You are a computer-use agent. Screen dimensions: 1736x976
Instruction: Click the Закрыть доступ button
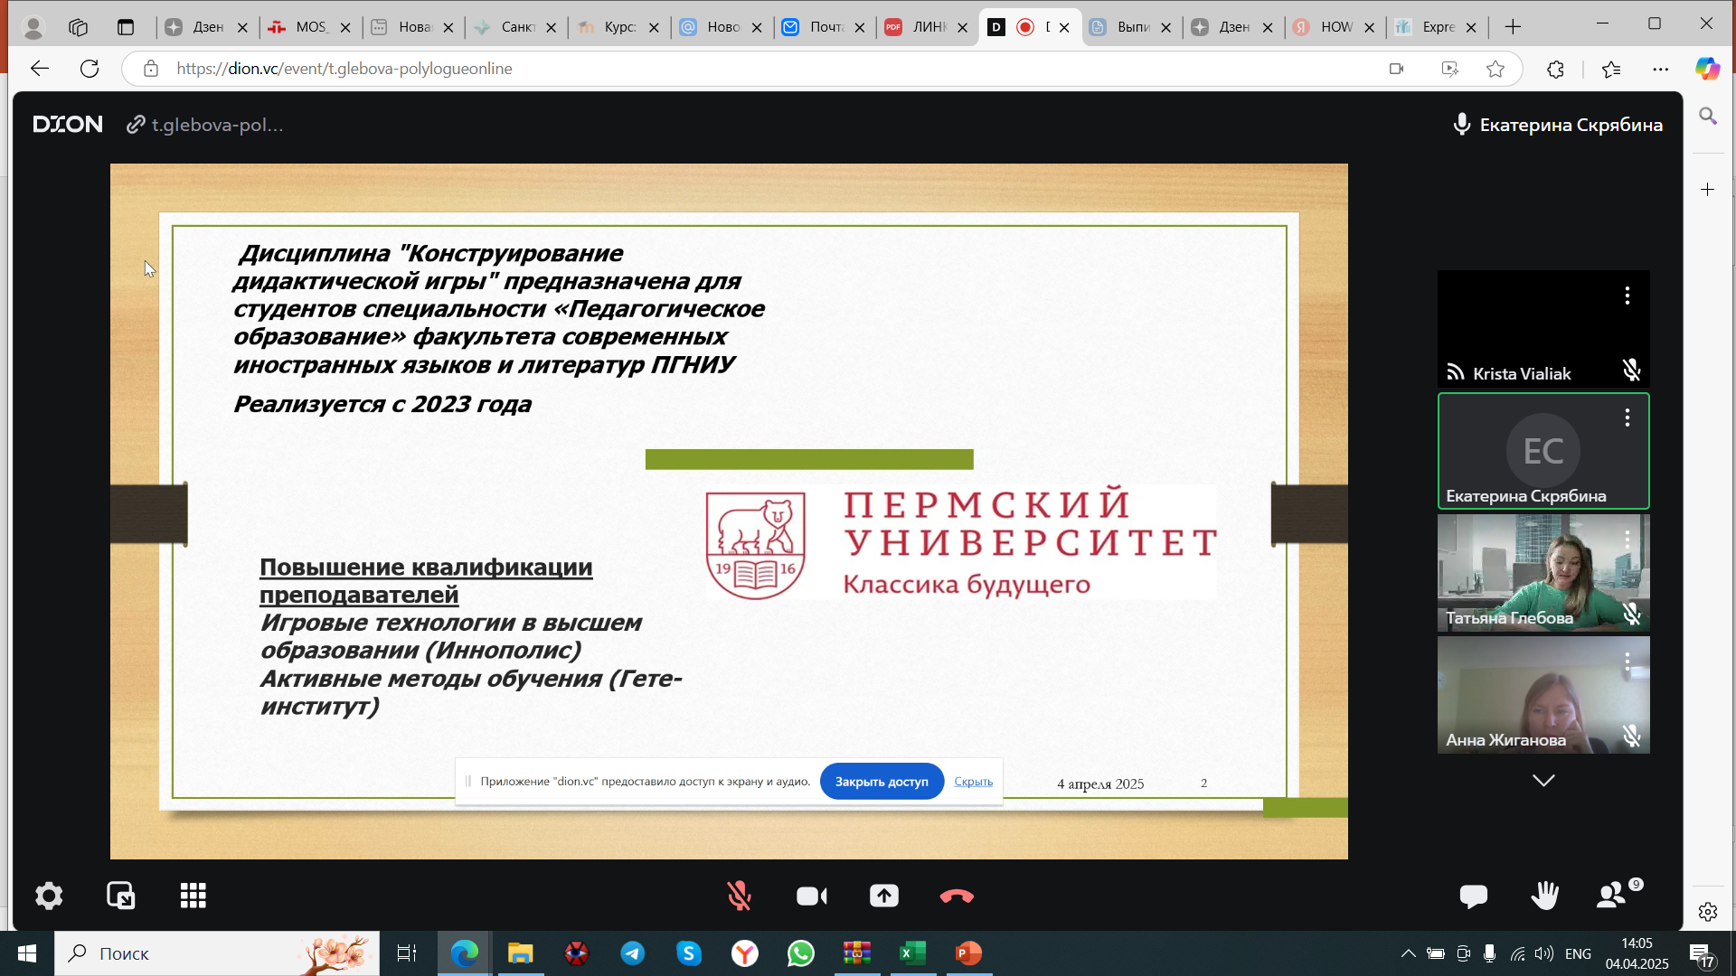click(882, 782)
